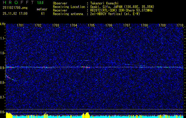Click the red echo before 1705
186x118 pixels.
(86, 67)
